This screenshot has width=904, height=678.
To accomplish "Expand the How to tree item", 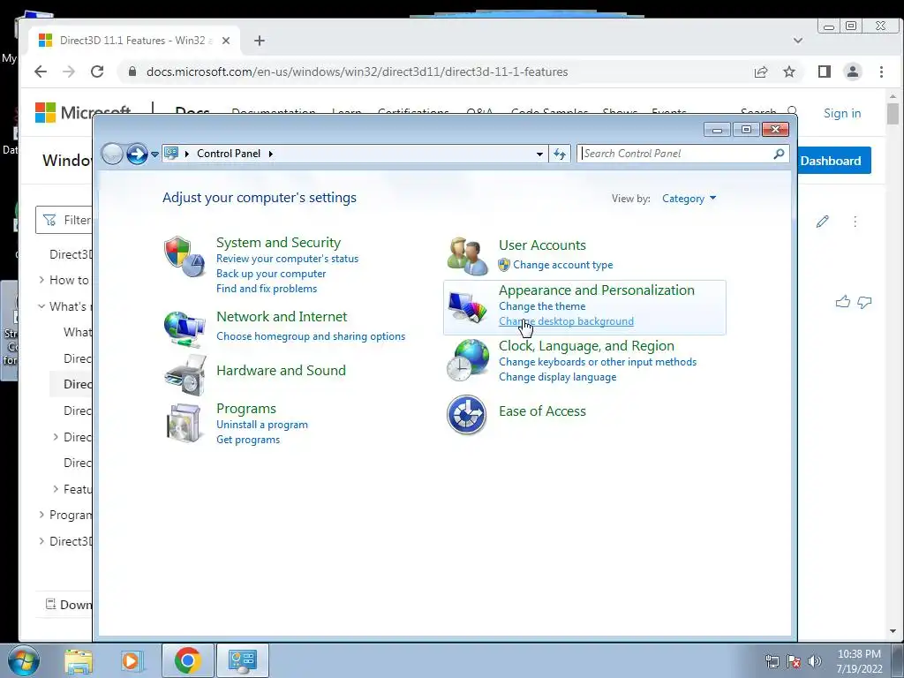I will 41,280.
